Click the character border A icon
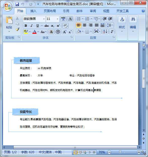This screenshot has width=148, height=157. click(x=70, y=19)
